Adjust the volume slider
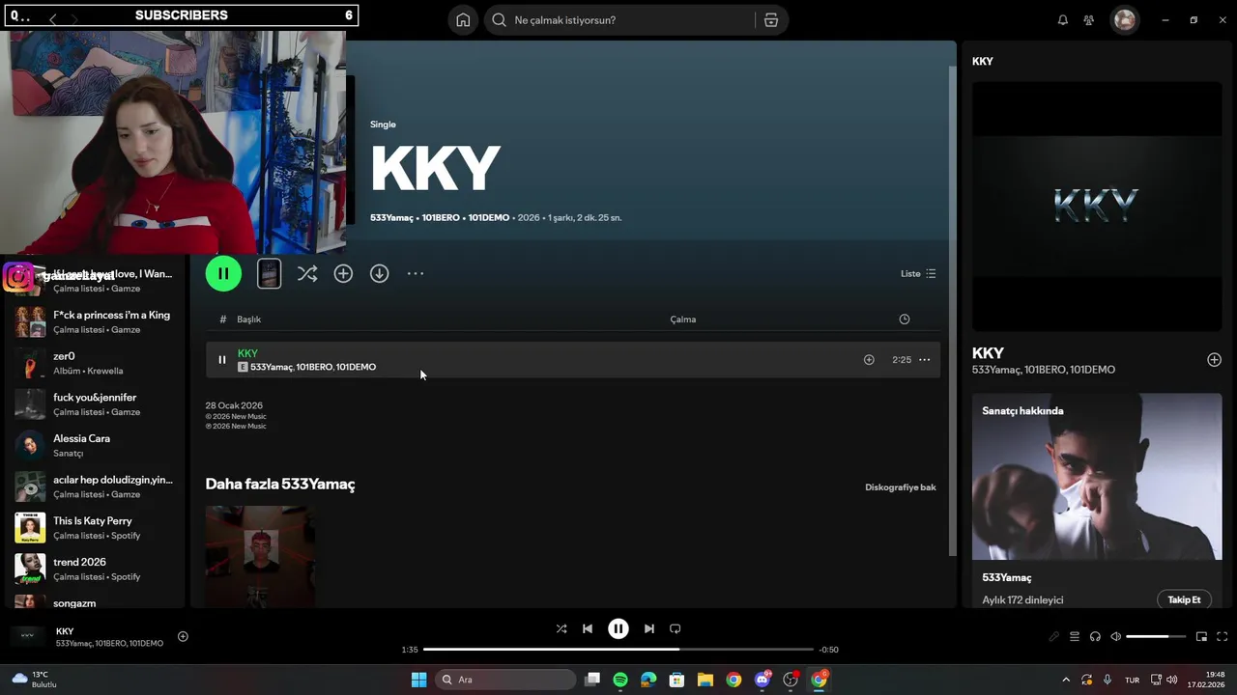The width and height of the screenshot is (1237, 695). point(1156,636)
